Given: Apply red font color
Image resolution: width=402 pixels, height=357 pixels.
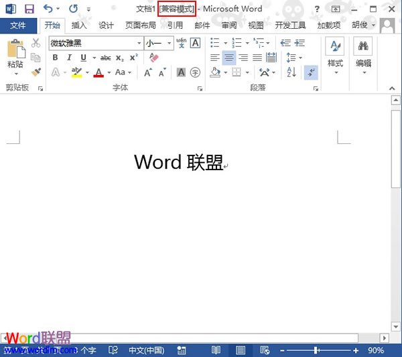Looking at the screenshot, I should [98, 72].
